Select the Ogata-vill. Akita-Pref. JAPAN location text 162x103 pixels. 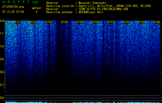point(115,6)
